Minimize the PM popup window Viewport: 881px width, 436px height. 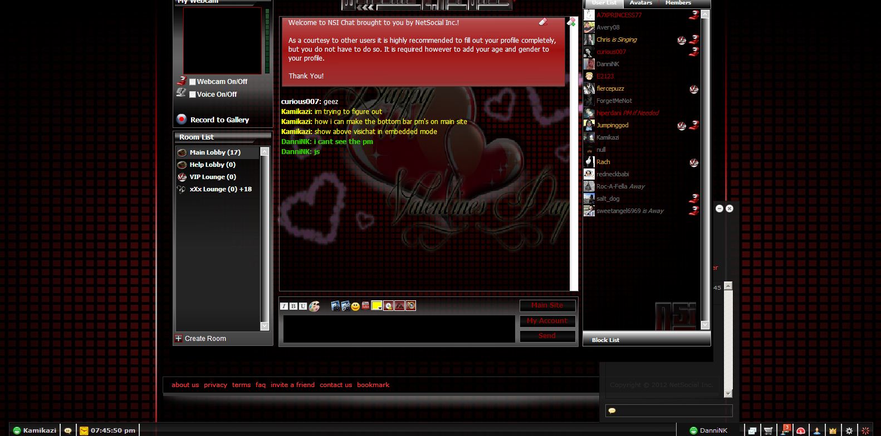coord(720,209)
